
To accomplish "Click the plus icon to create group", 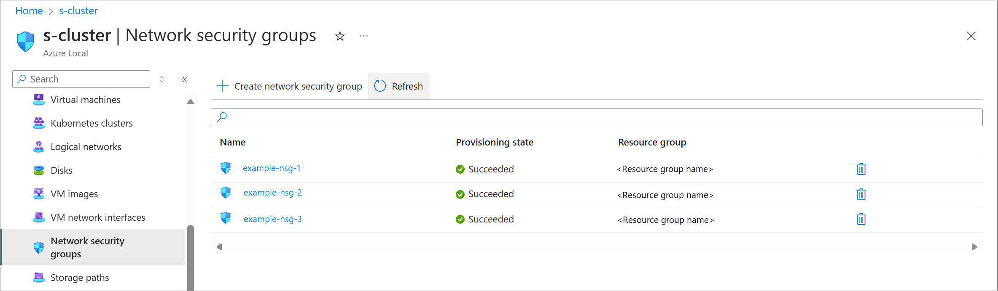I will pos(222,86).
